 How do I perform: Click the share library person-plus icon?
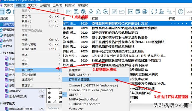pyautogui.click(x=161, y=12)
